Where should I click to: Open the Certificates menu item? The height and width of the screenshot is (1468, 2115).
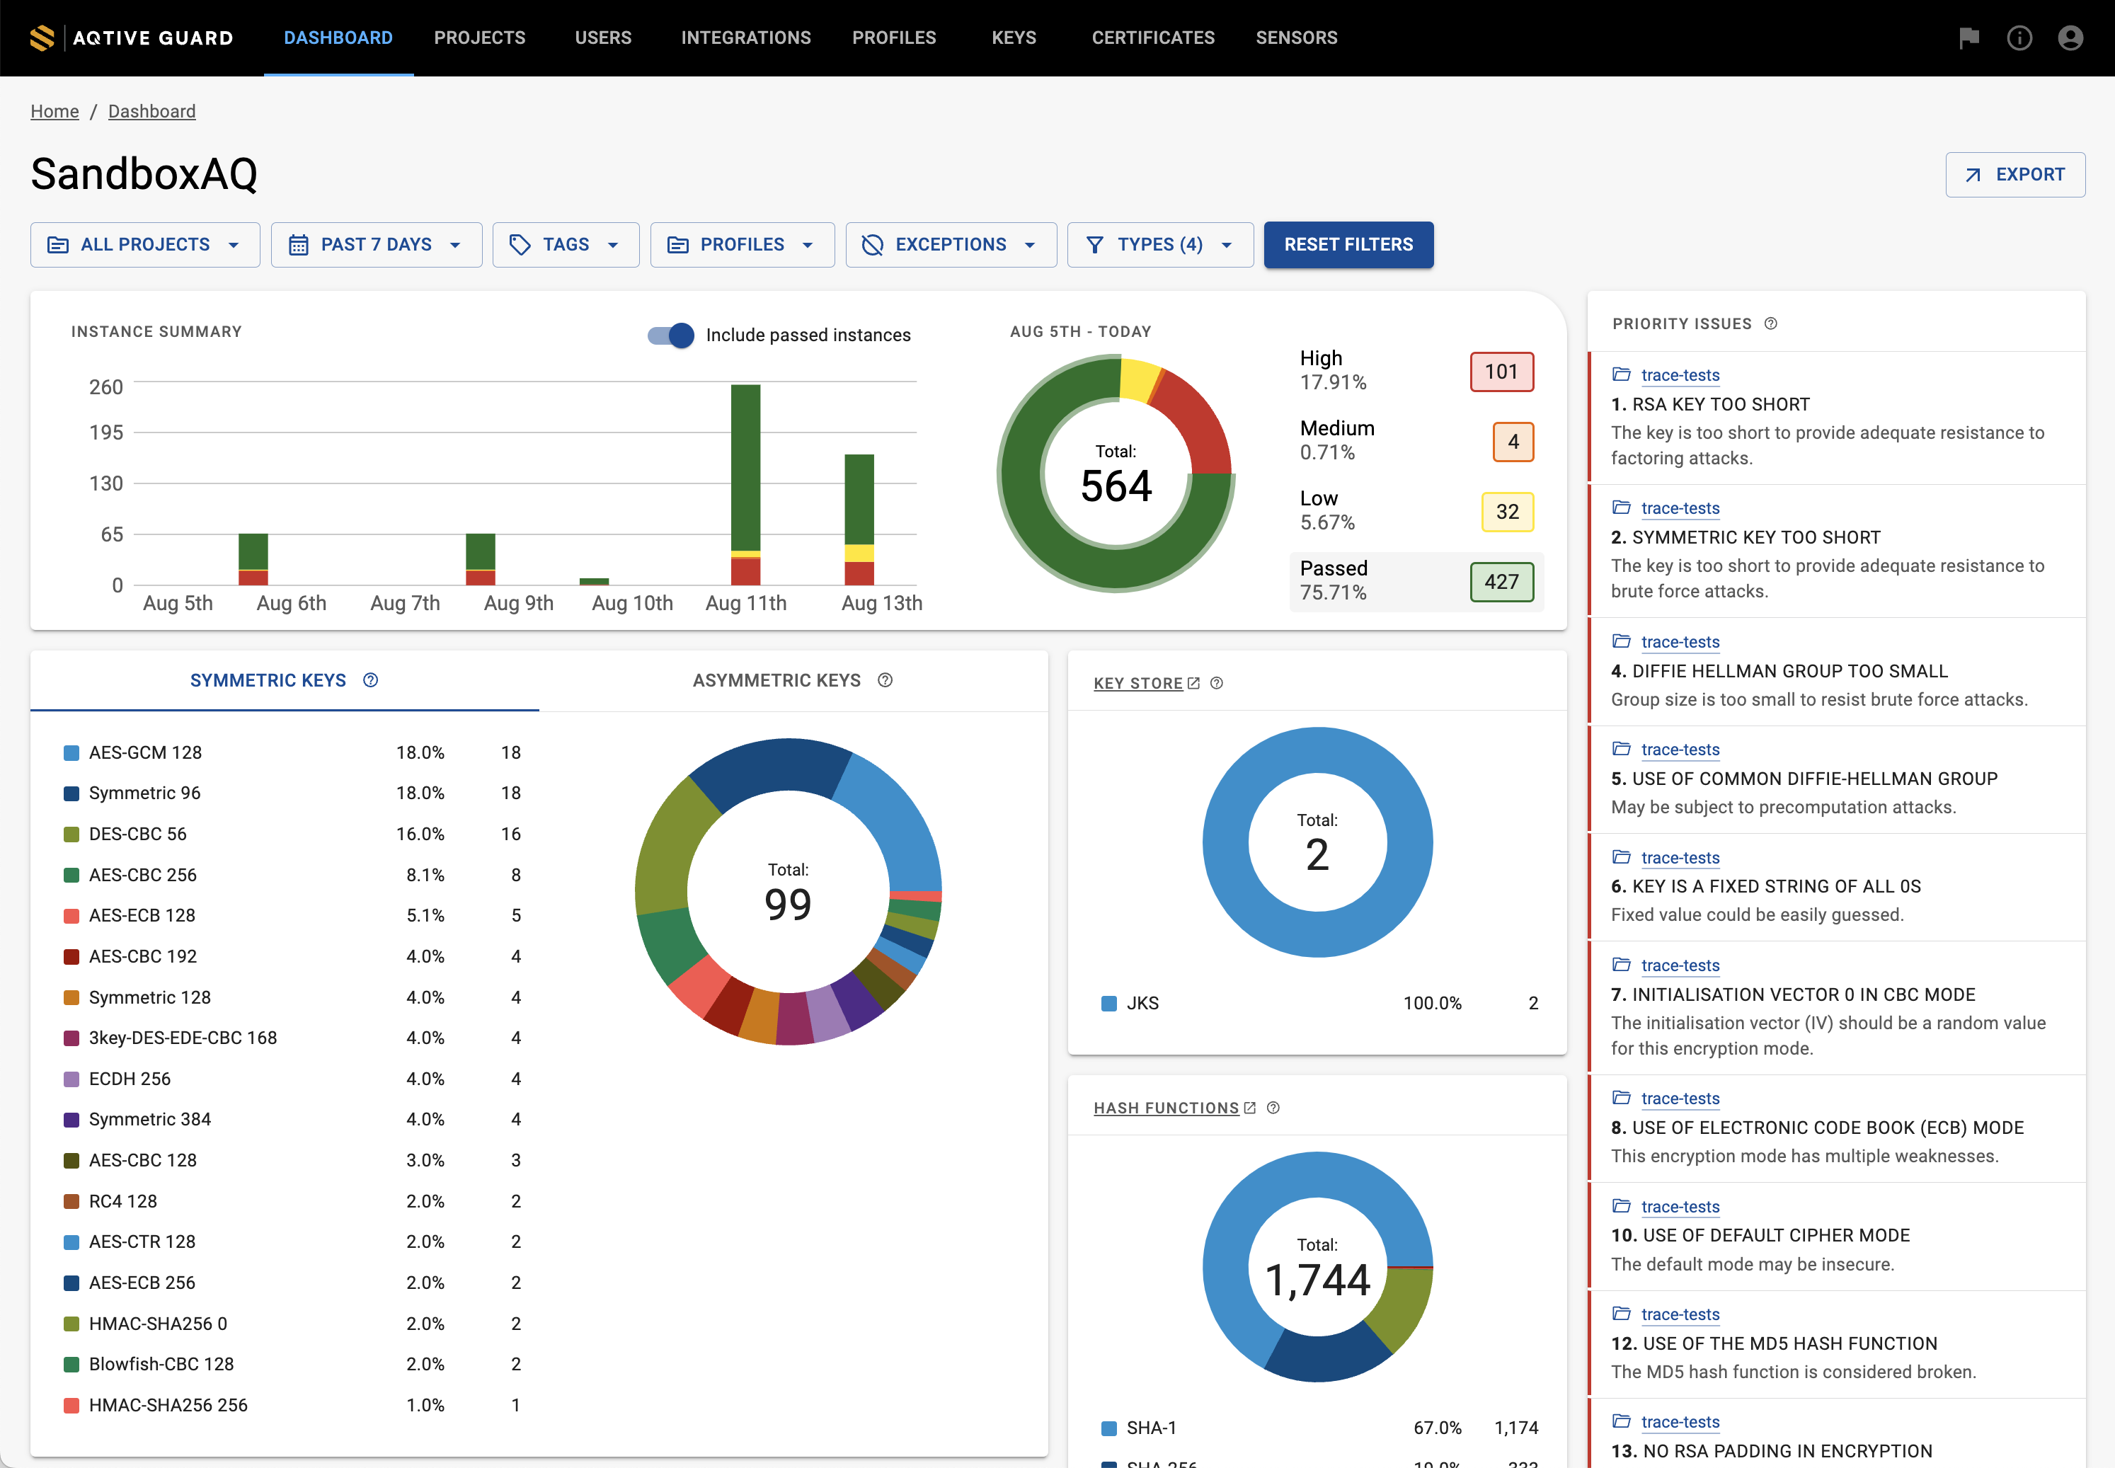tap(1153, 38)
